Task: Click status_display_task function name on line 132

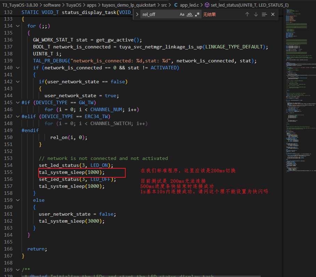Action: pos(89,12)
